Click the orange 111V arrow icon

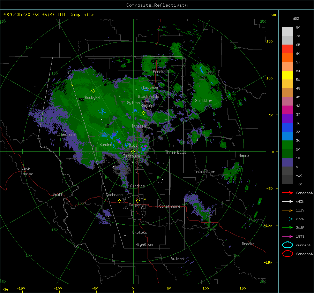(287, 210)
